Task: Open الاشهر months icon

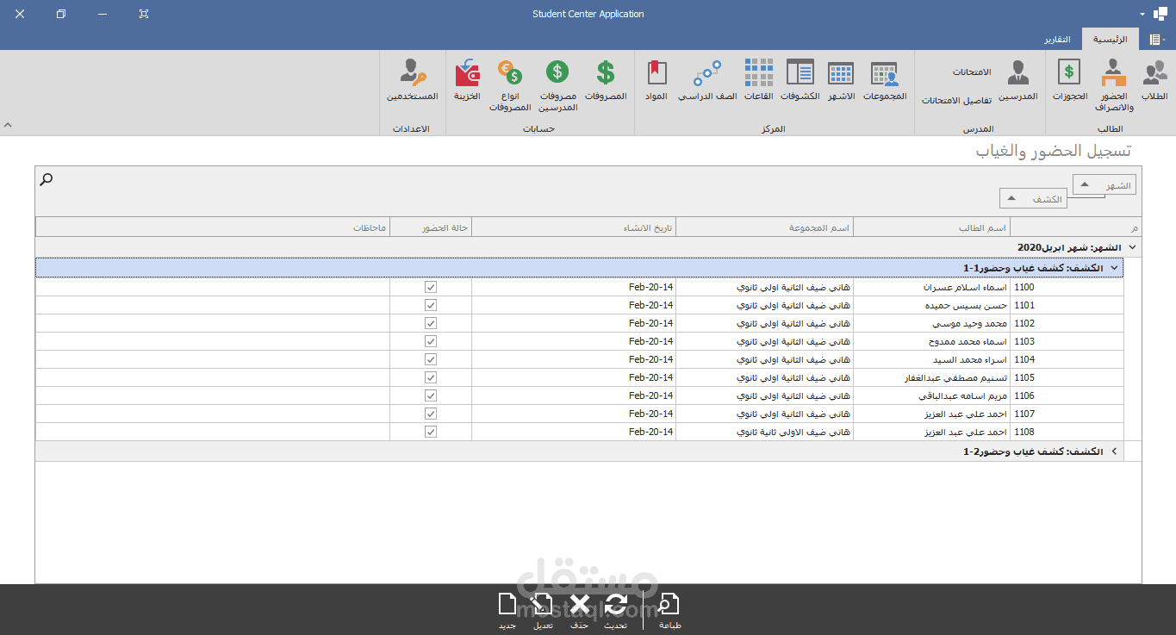Action: click(840, 81)
